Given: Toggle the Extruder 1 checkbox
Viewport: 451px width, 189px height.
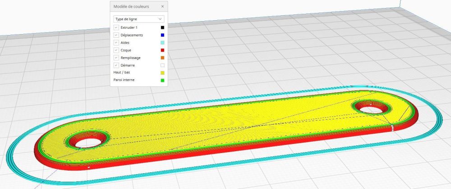Looking at the screenshot, I should point(116,27).
